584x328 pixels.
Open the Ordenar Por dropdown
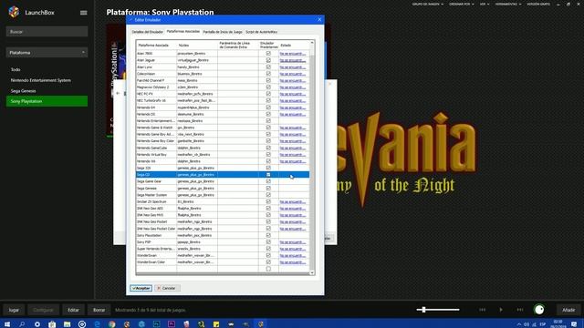coord(461,4)
